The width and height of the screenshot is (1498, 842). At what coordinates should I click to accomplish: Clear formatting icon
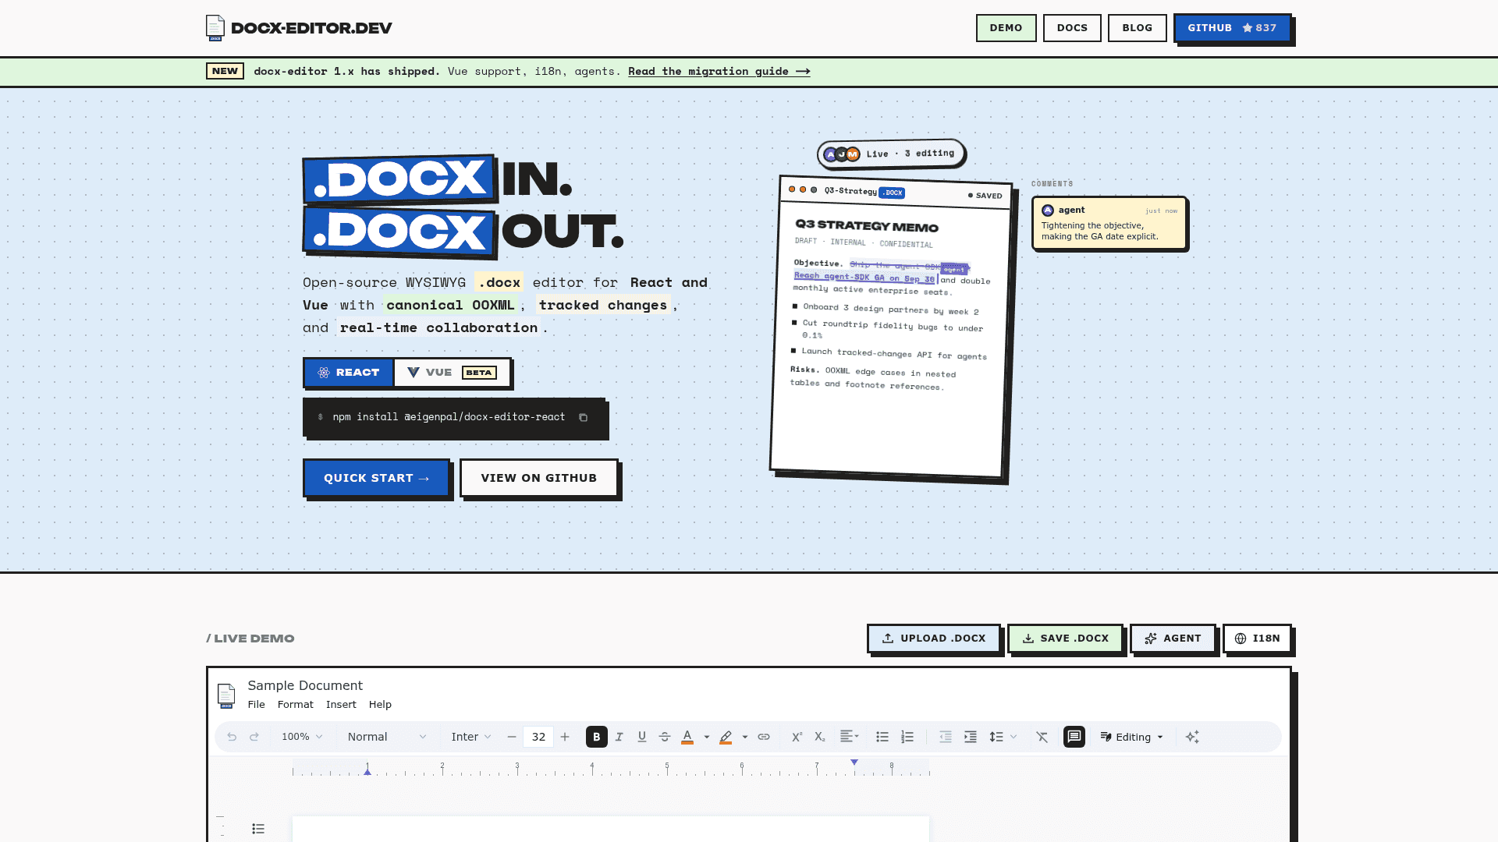(1042, 737)
